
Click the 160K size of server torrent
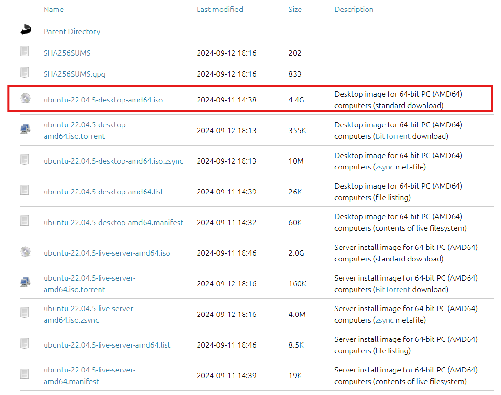coord(298,283)
